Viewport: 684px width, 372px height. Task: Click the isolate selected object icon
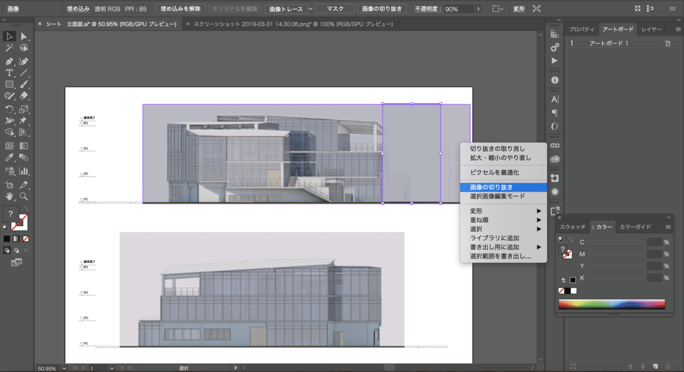pos(536,9)
